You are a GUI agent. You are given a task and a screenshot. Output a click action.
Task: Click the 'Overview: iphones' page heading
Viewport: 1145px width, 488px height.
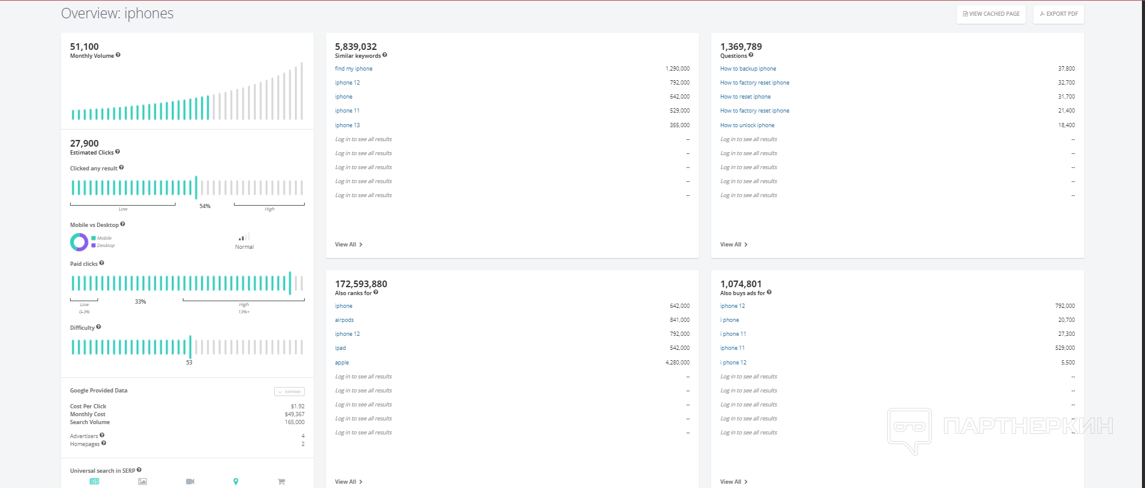[x=117, y=13]
